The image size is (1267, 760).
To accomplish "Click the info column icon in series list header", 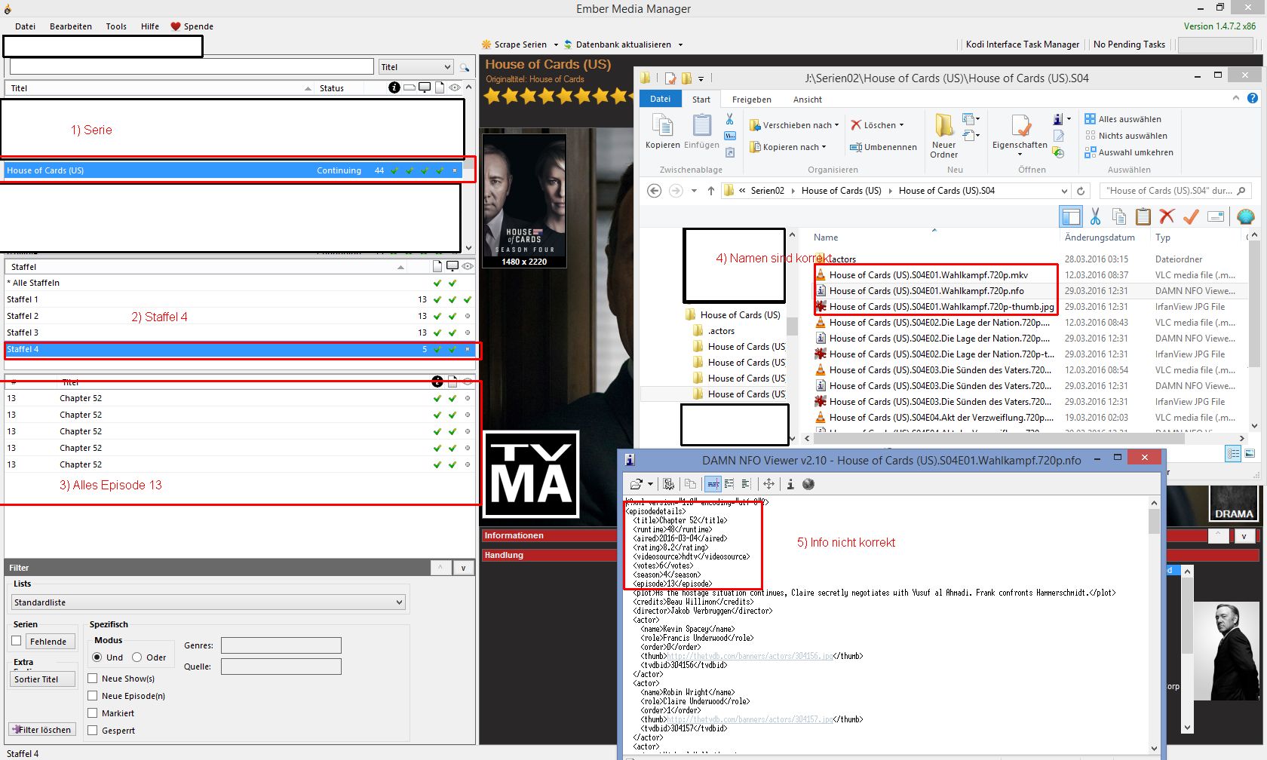I will (x=394, y=88).
